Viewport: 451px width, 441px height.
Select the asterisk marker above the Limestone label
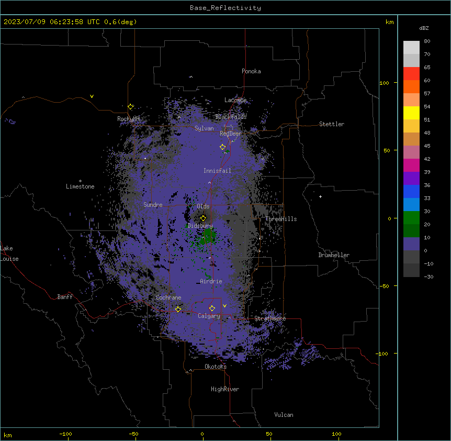[x=80, y=181]
